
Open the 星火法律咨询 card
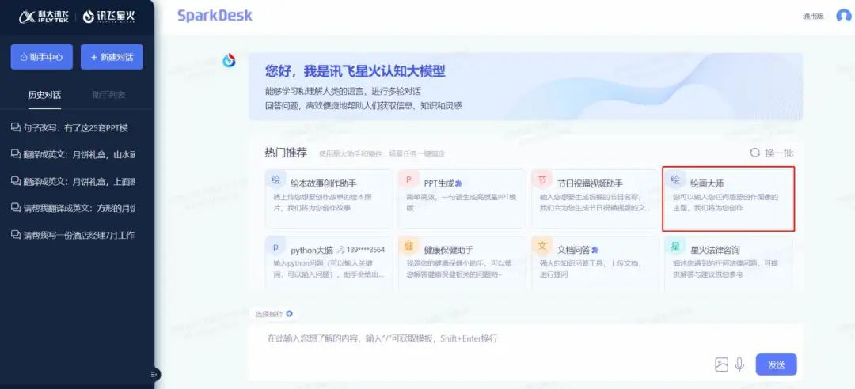tap(728, 263)
